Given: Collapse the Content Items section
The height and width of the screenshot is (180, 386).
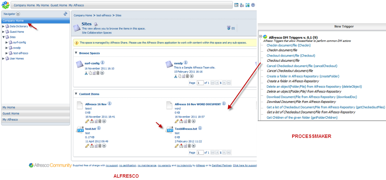Looking at the screenshot, I should (76, 94).
